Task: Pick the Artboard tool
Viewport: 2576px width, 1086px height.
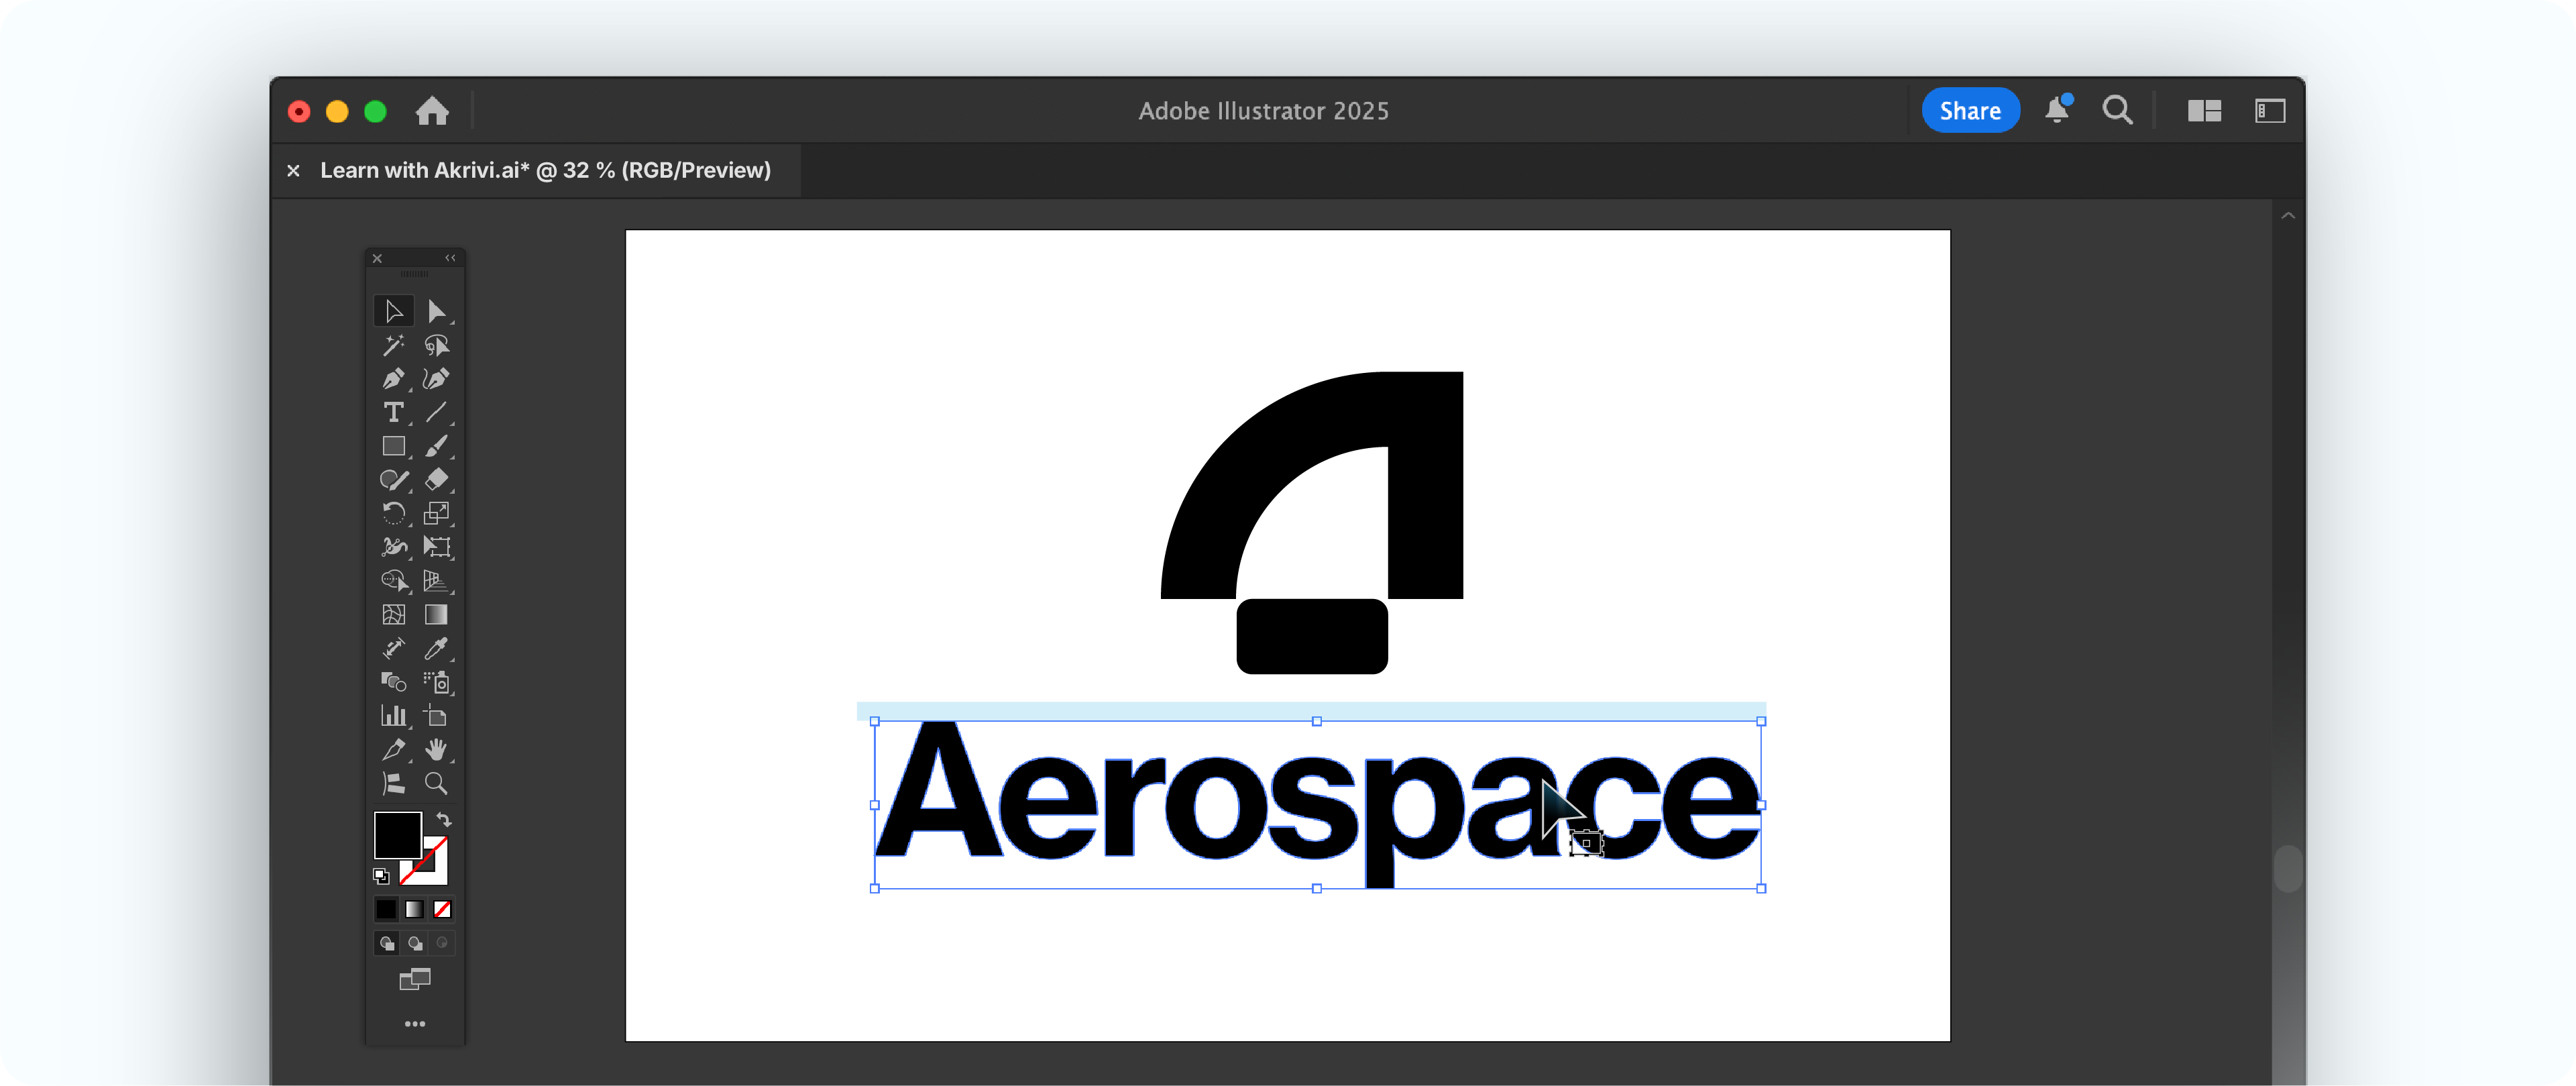Action: (x=436, y=716)
